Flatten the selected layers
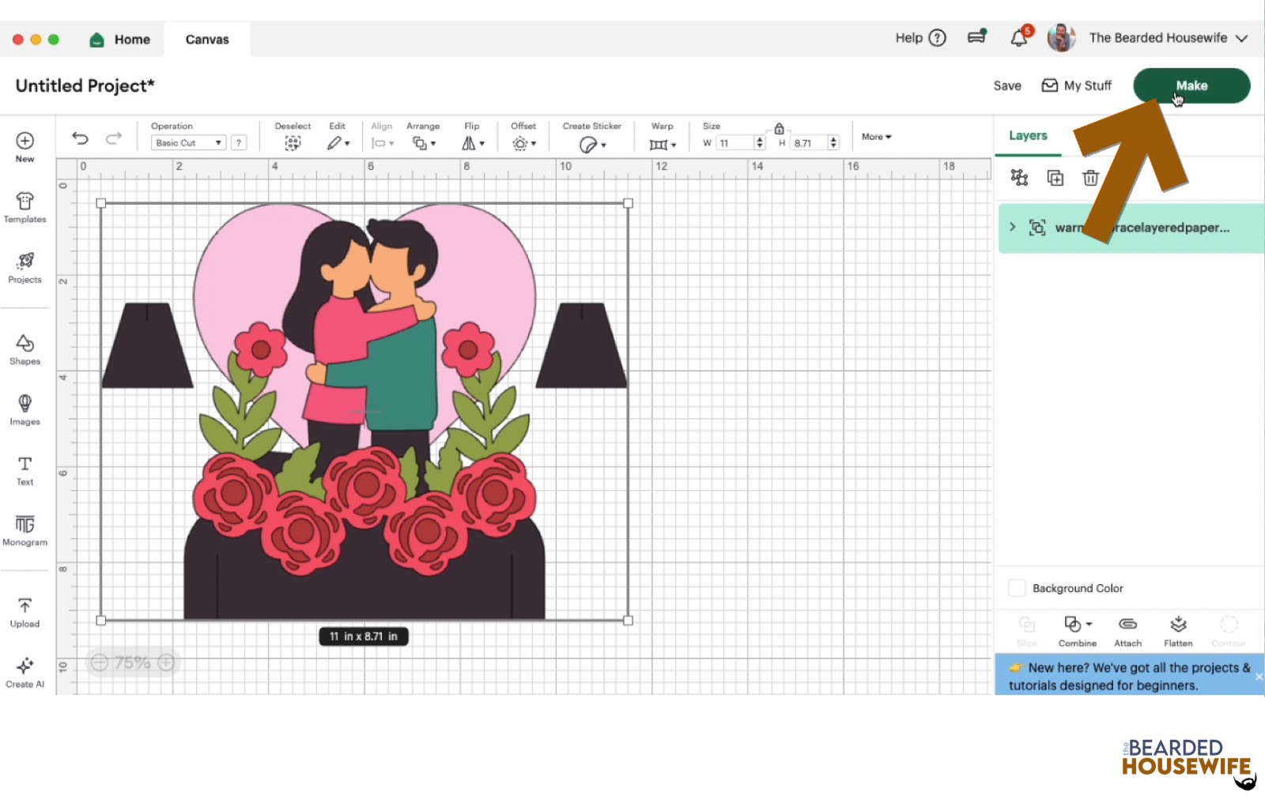 tap(1178, 631)
